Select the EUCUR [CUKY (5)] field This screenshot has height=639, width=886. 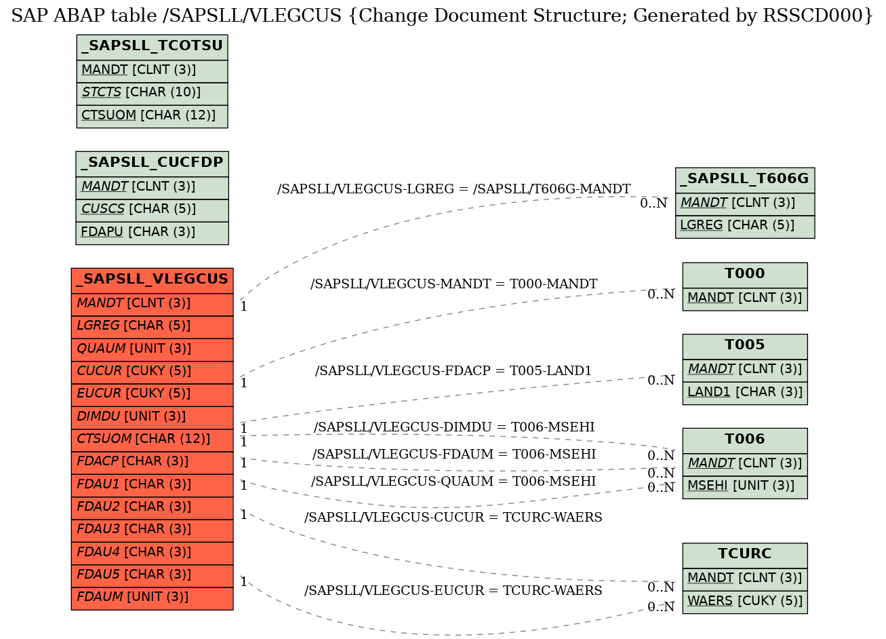click(x=152, y=394)
